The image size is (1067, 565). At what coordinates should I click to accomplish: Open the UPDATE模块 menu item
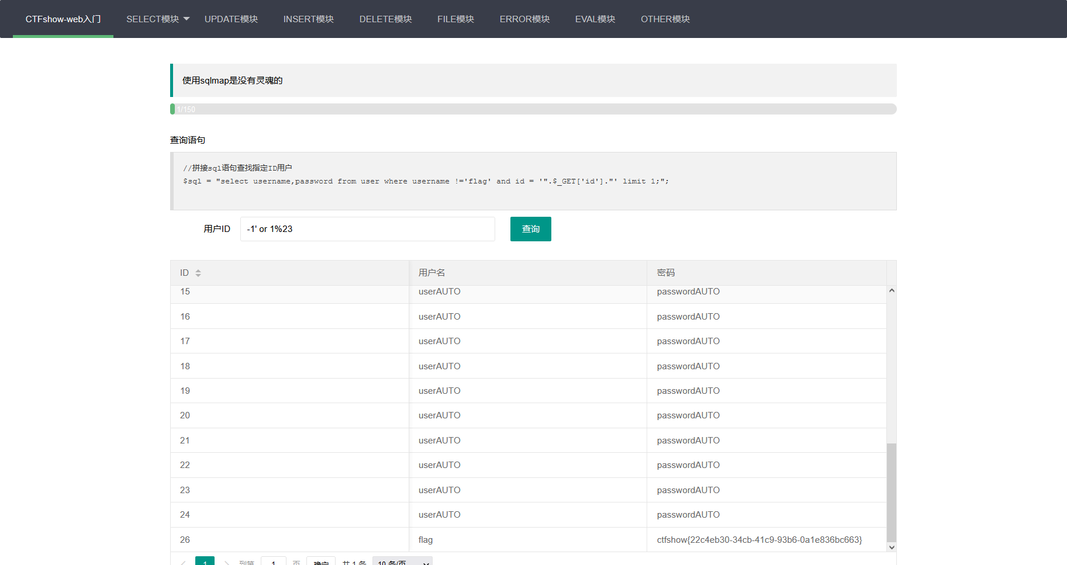tap(231, 19)
